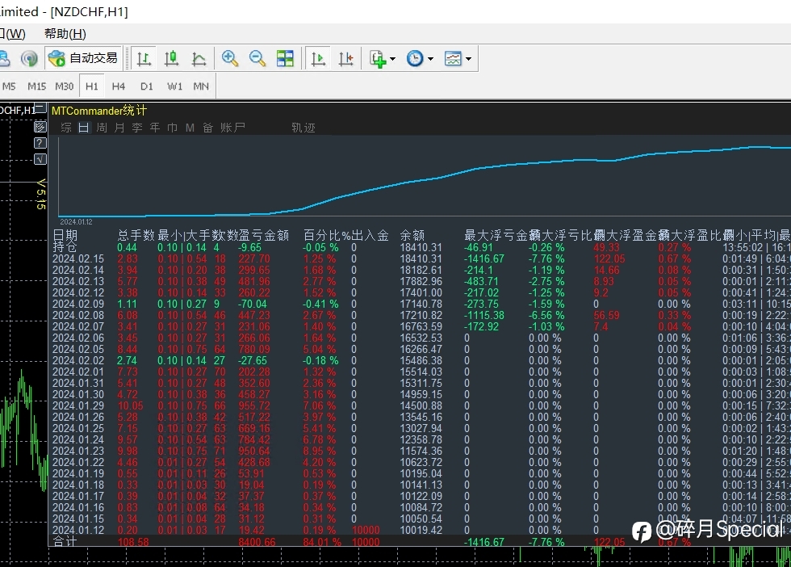The width and height of the screenshot is (791, 567).
Task: Switch to candlestick chart icon
Action: click(x=171, y=59)
